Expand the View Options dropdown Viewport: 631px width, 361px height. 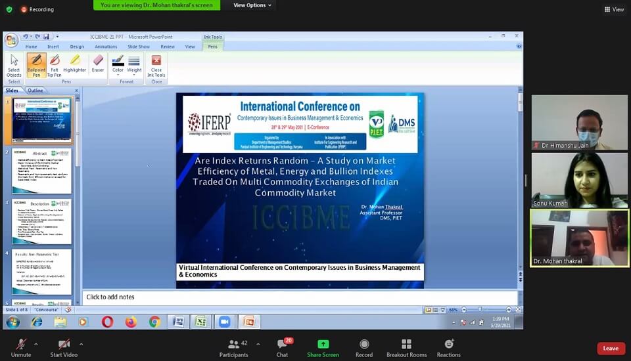[252, 5]
